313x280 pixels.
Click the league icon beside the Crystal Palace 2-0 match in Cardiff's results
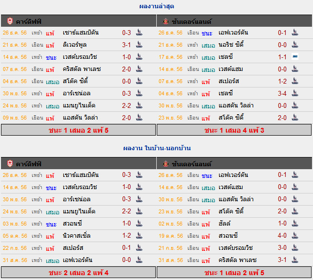coord(139,69)
